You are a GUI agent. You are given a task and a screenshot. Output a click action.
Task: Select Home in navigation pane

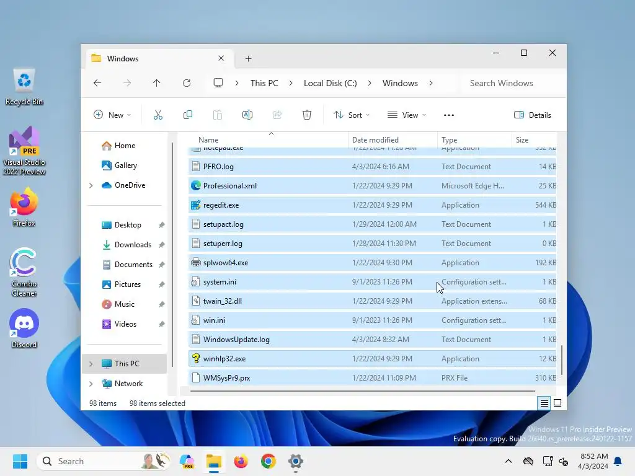coord(125,146)
